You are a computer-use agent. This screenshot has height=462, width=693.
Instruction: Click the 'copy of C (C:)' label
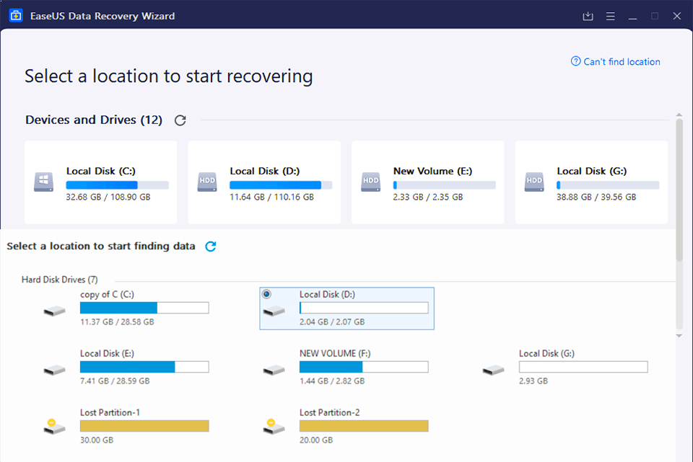tap(107, 294)
